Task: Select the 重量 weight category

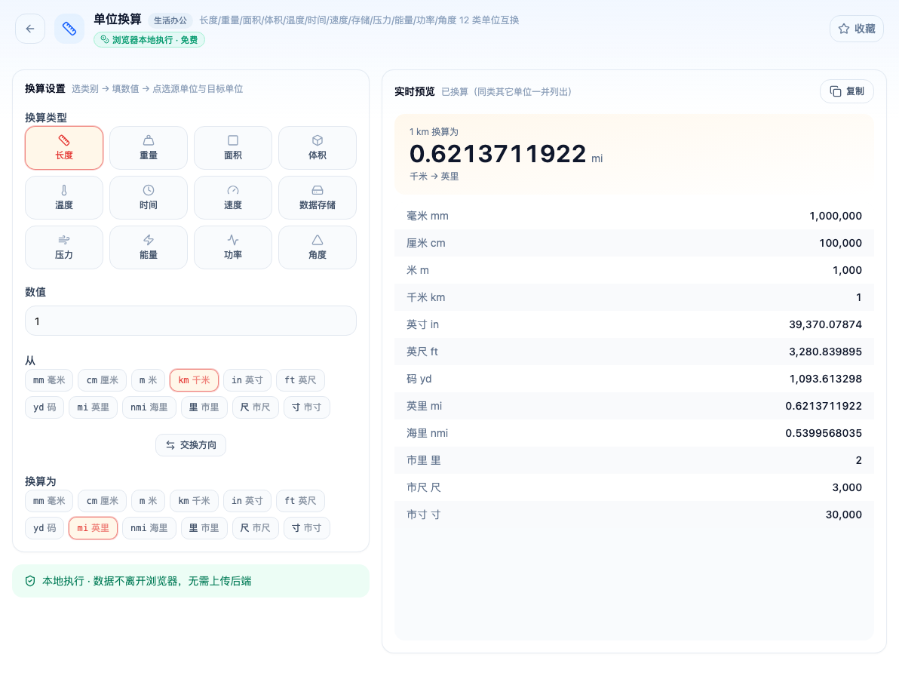Action: (149, 148)
